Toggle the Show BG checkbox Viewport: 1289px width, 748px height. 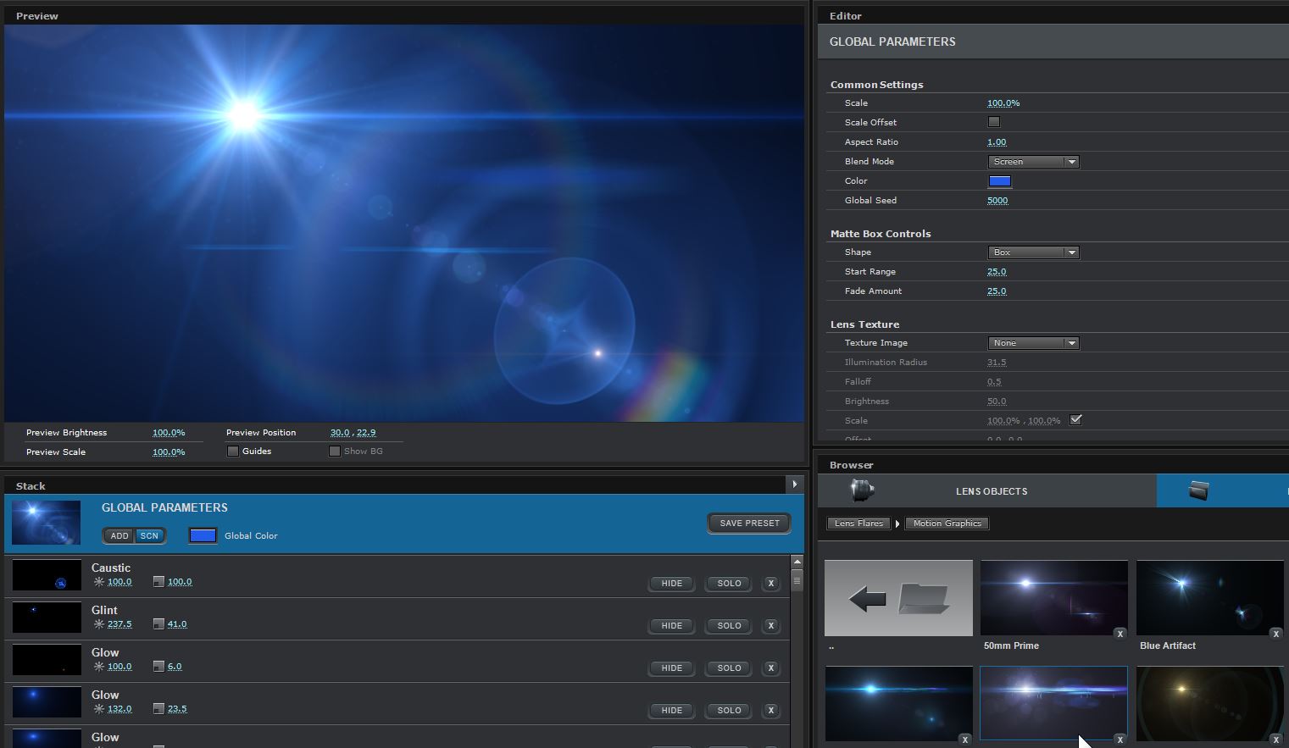(x=335, y=452)
